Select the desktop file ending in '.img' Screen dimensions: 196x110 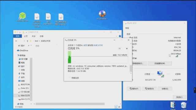click(37, 20)
